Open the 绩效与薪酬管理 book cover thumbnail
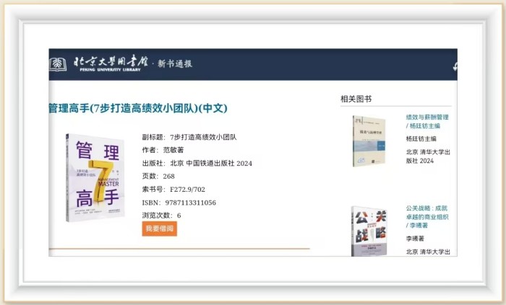Image resolution: width=506 pixels, height=305 pixels. point(369,141)
